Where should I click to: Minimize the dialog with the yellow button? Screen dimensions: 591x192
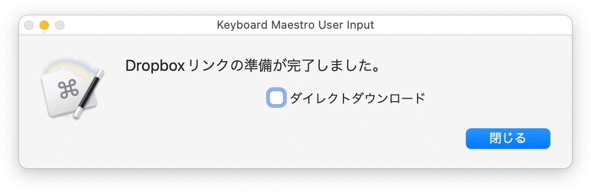coord(44,25)
